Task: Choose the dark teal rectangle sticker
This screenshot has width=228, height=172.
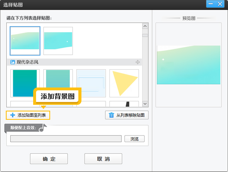Action: pyautogui.click(x=25, y=83)
